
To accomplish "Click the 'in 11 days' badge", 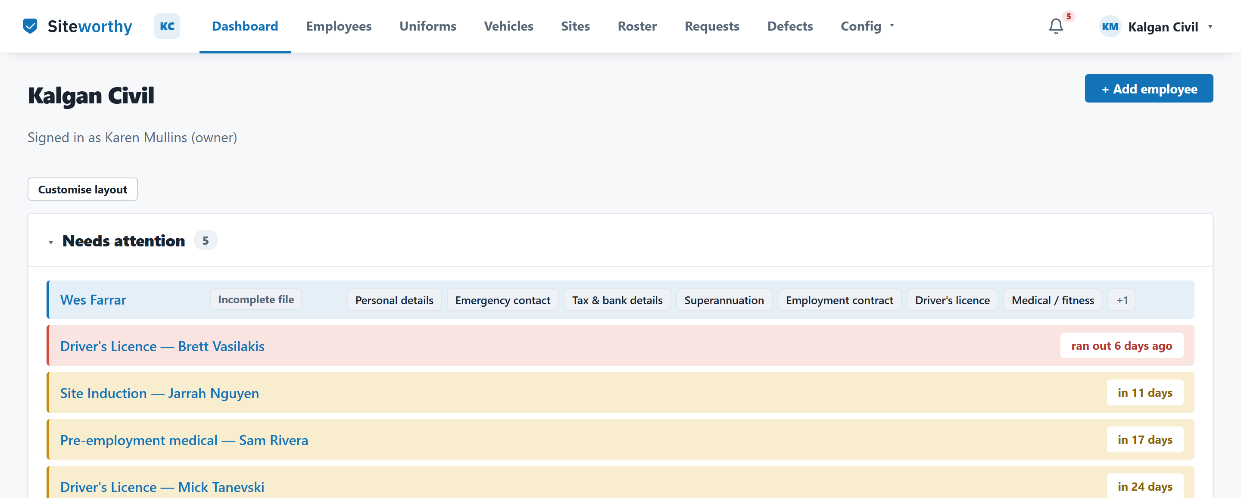I will pos(1144,392).
